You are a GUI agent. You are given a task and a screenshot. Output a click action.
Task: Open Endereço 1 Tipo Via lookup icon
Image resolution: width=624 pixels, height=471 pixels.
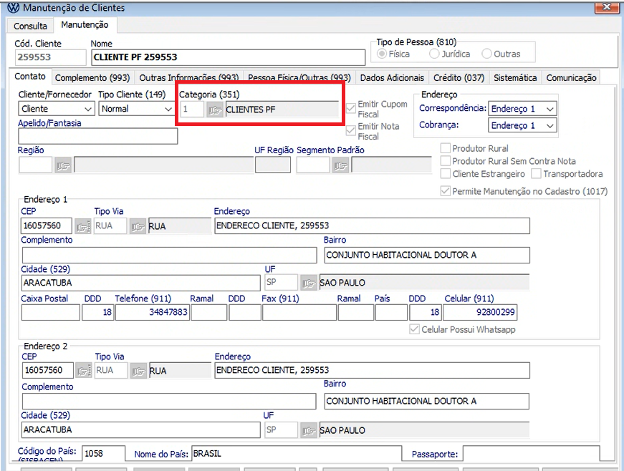click(138, 227)
